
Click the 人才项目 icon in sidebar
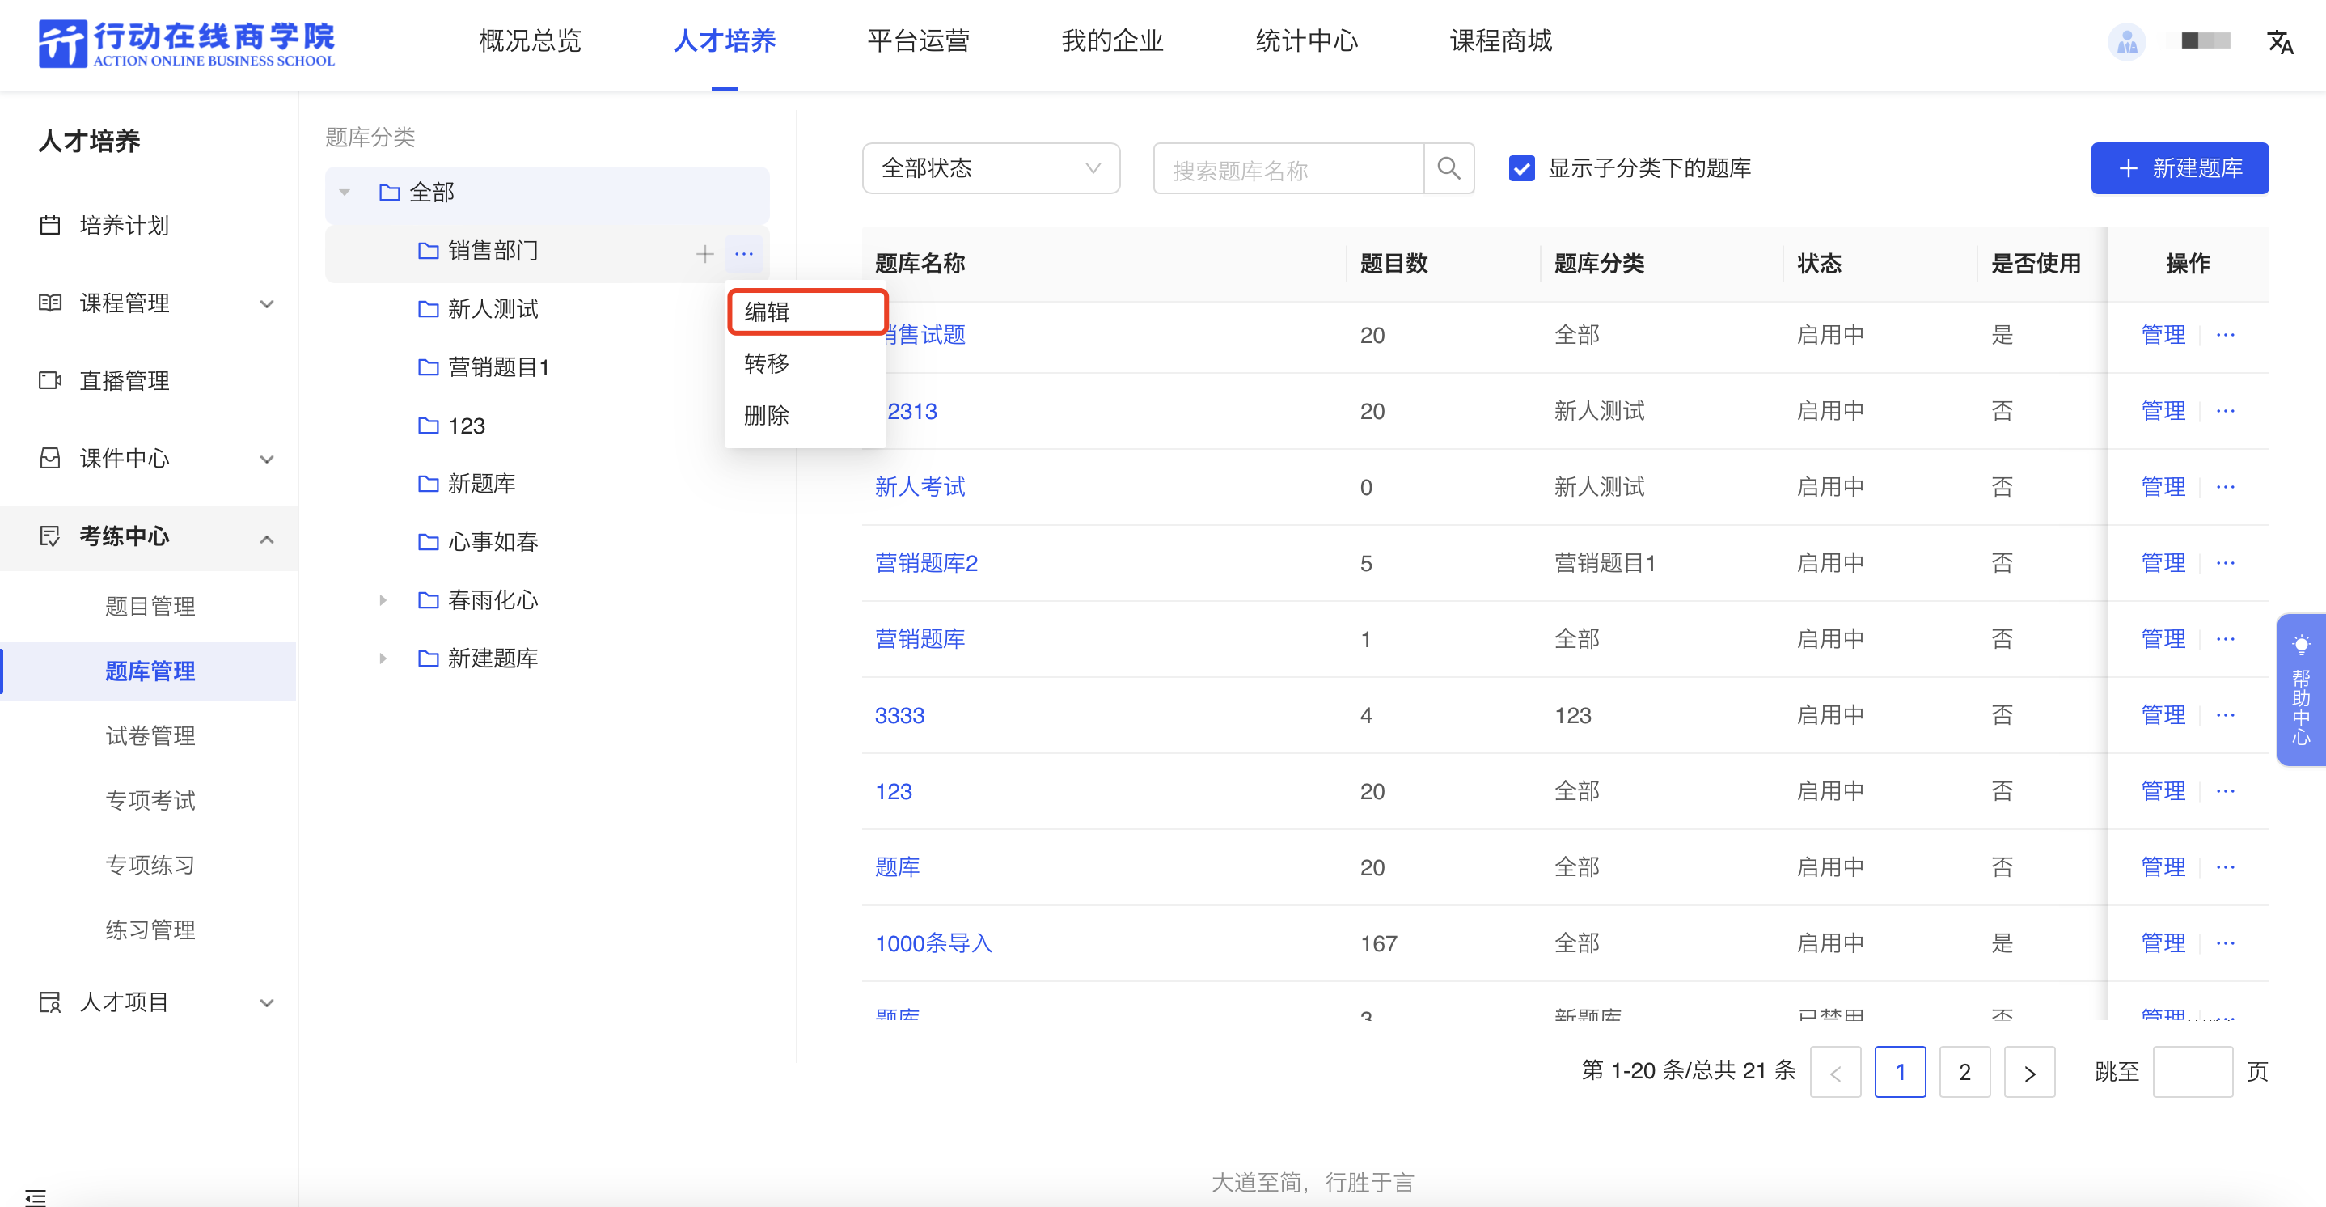click(x=51, y=1002)
